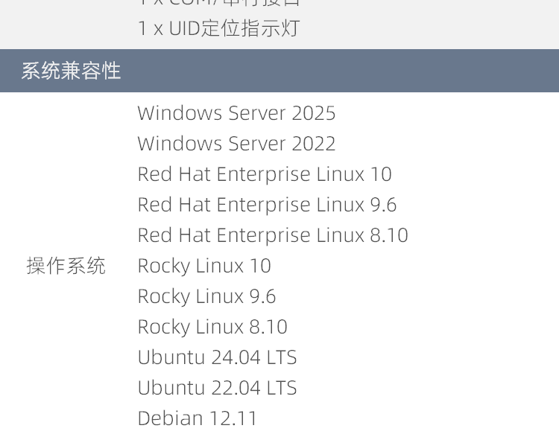This screenshot has width=559, height=440.
Task: Click the partially visible COM串行接口 line
Action: 219,2
